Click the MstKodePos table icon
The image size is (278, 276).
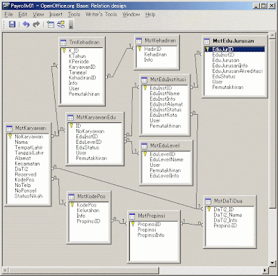(x=71, y=197)
